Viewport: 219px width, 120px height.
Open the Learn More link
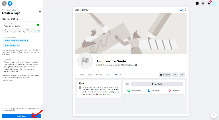[37, 32]
